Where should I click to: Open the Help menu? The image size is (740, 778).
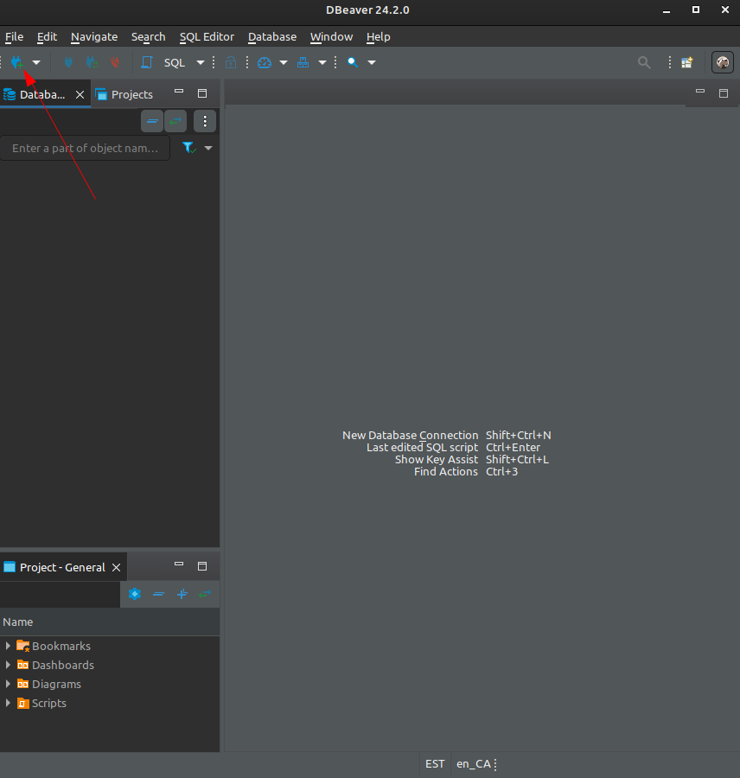(378, 36)
